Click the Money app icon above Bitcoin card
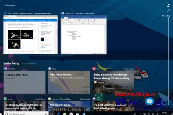The width and height of the screenshot is (173, 115). [5, 99]
